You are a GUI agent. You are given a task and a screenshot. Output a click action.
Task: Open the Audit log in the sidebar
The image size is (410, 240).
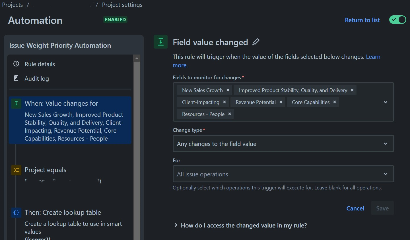coord(36,78)
